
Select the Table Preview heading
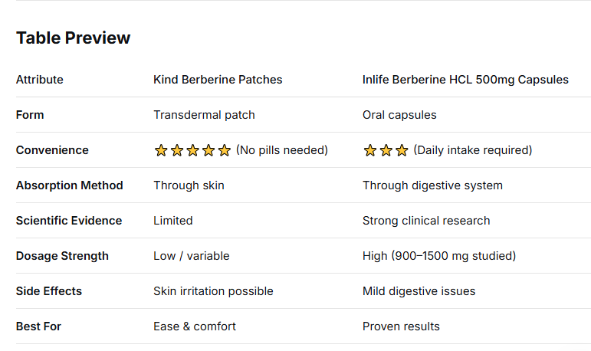(x=74, y=38)
